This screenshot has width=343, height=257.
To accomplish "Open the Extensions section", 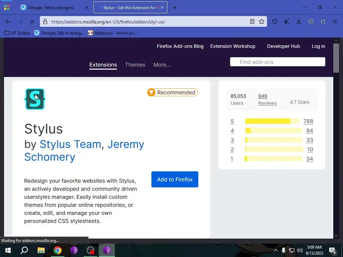I will pos(103,65).
